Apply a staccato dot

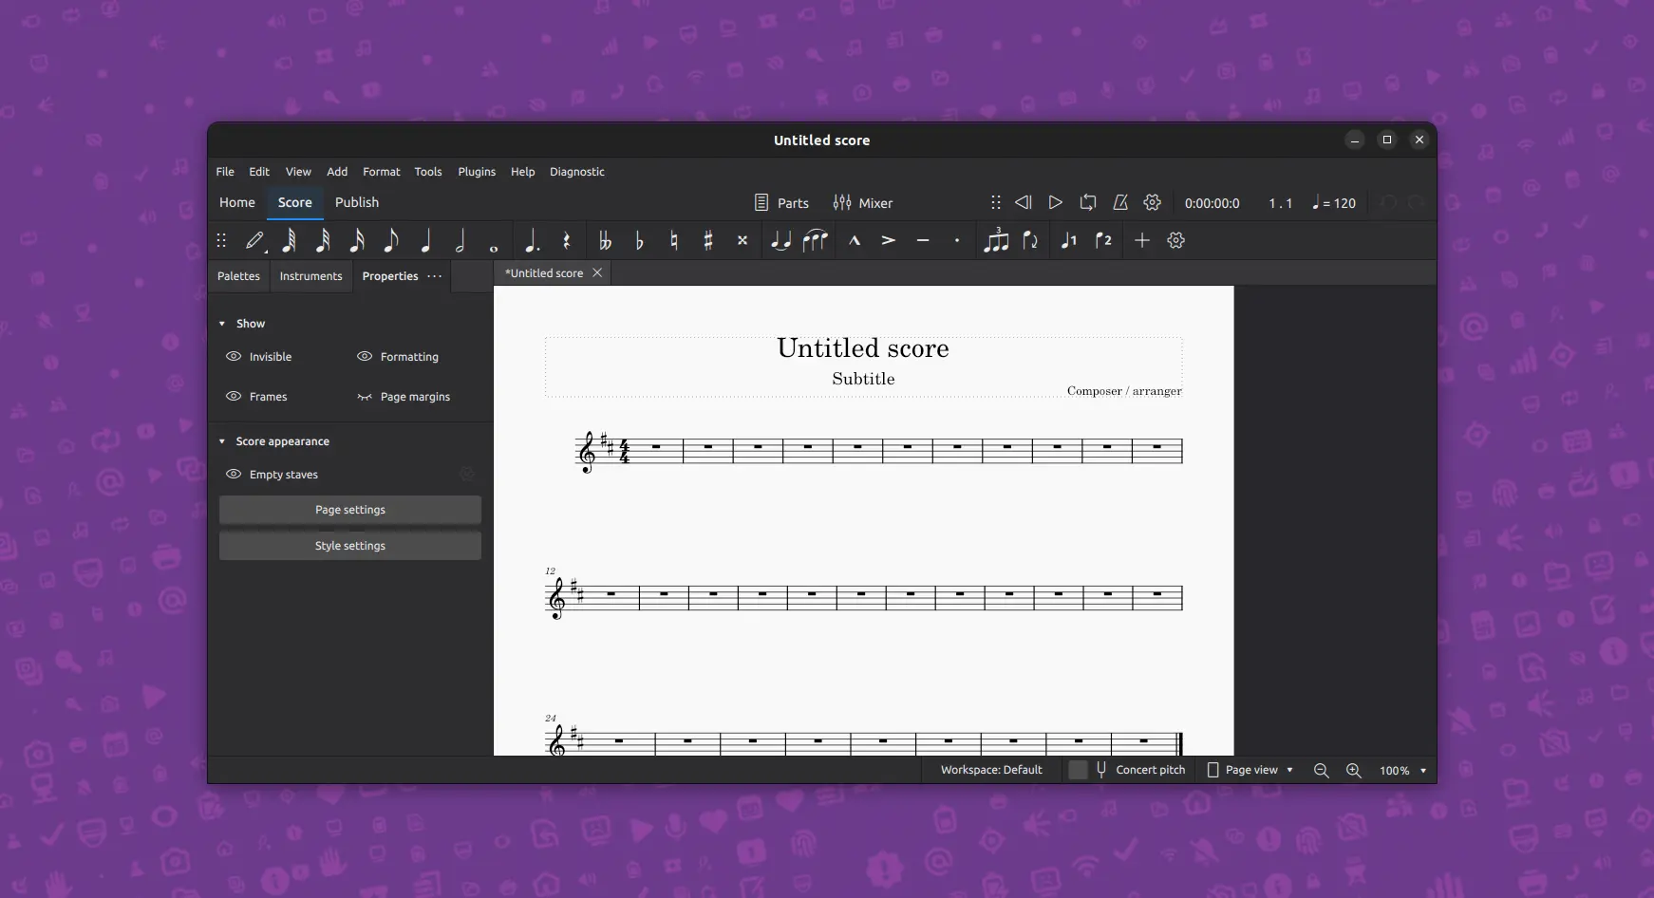pos(957,240)
